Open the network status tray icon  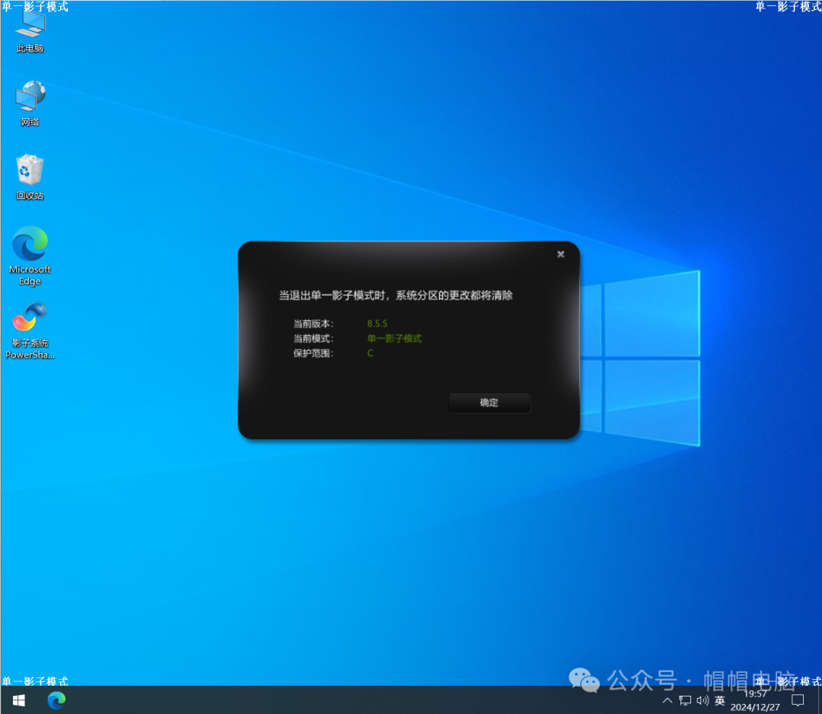click(x=685, y=700)
